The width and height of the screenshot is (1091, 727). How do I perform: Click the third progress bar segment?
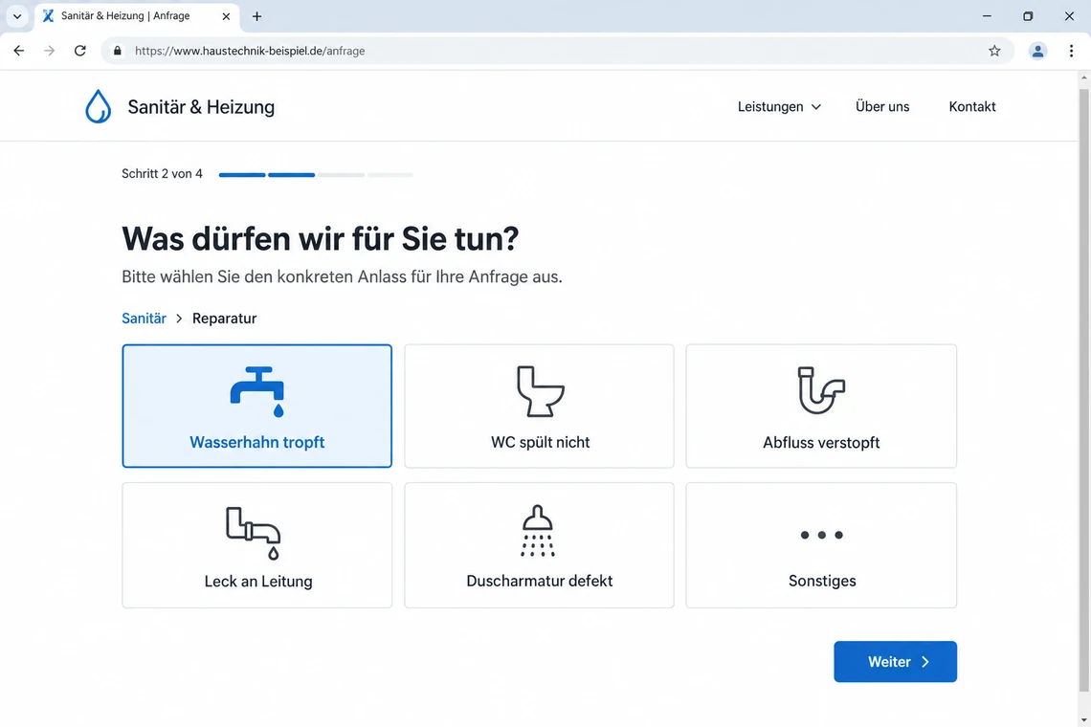[341, 175]
